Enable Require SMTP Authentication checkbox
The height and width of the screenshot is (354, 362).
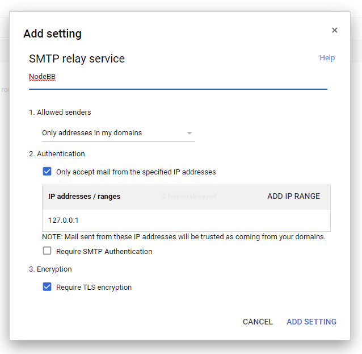47,251
